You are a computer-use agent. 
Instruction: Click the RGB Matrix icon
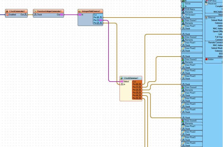tap(183, 9)
